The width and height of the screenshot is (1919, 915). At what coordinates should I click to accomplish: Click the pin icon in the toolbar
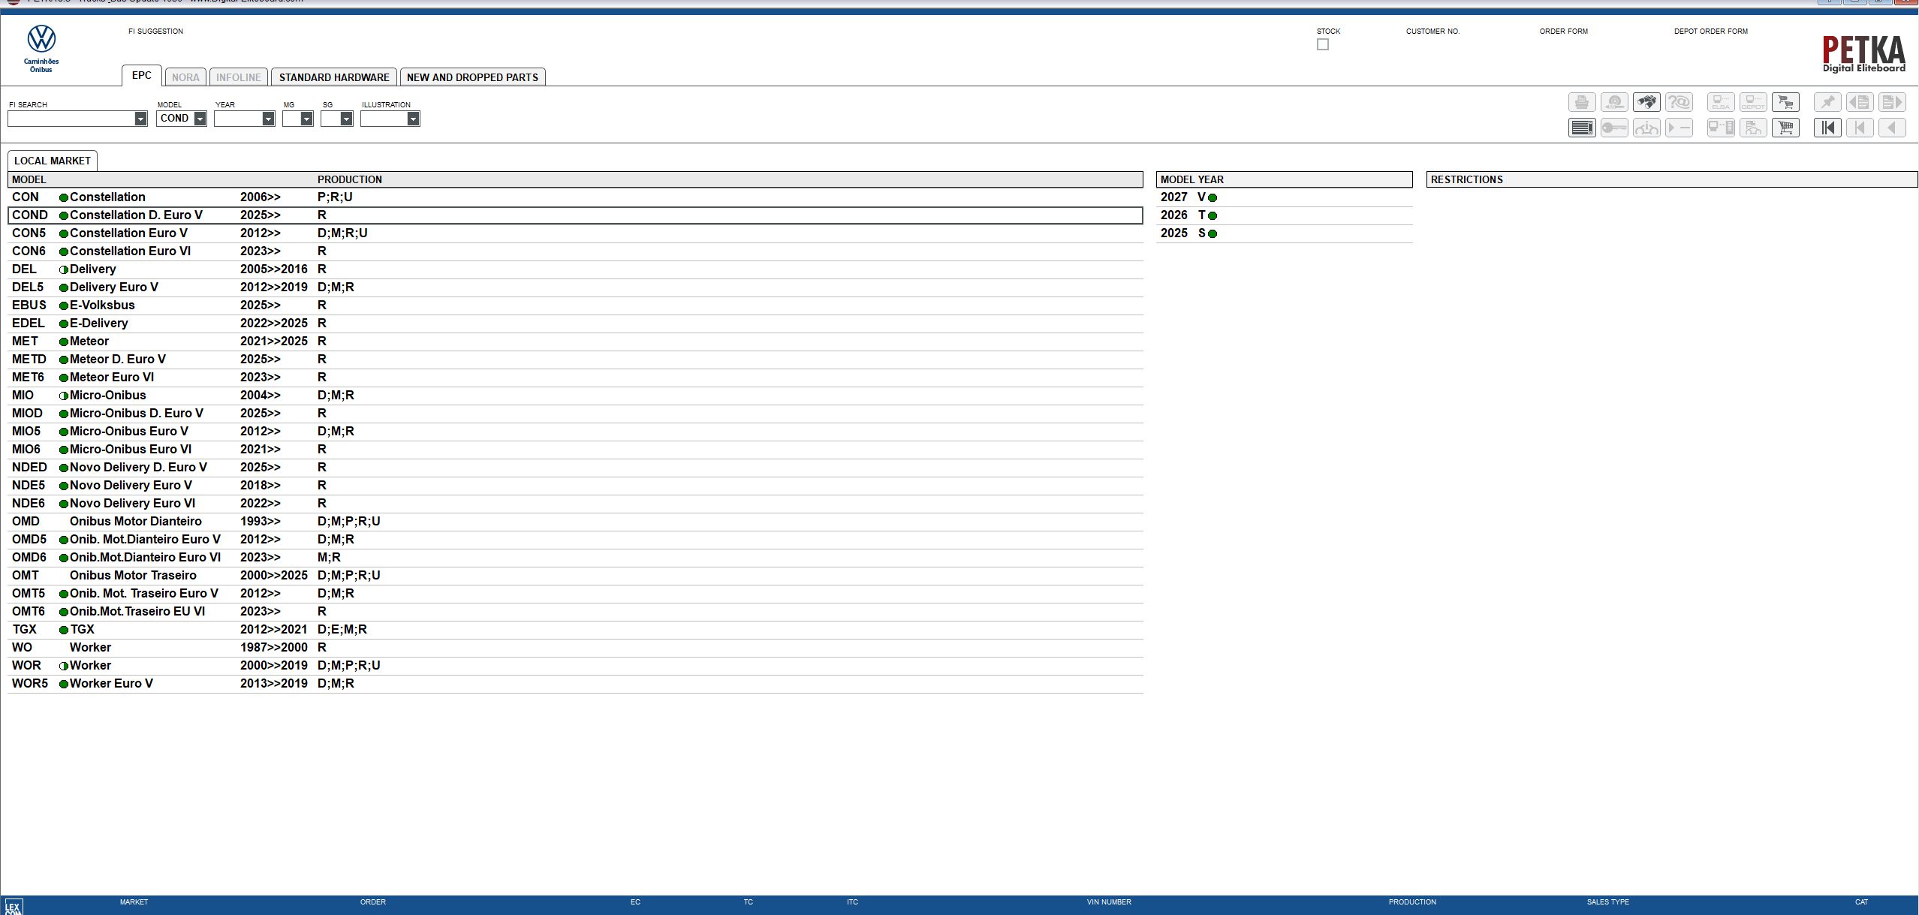pos(1829,101)
